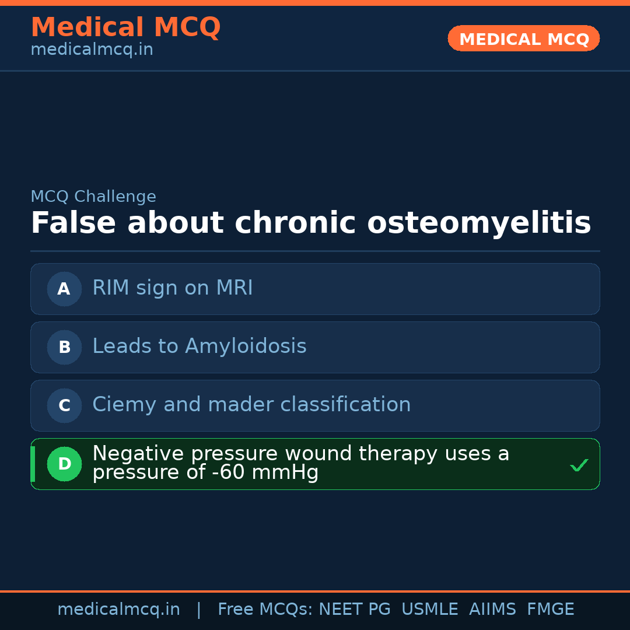Click the green checkmark on option D
Viewport: 630px width, 630px height.
tap(579, 465)
